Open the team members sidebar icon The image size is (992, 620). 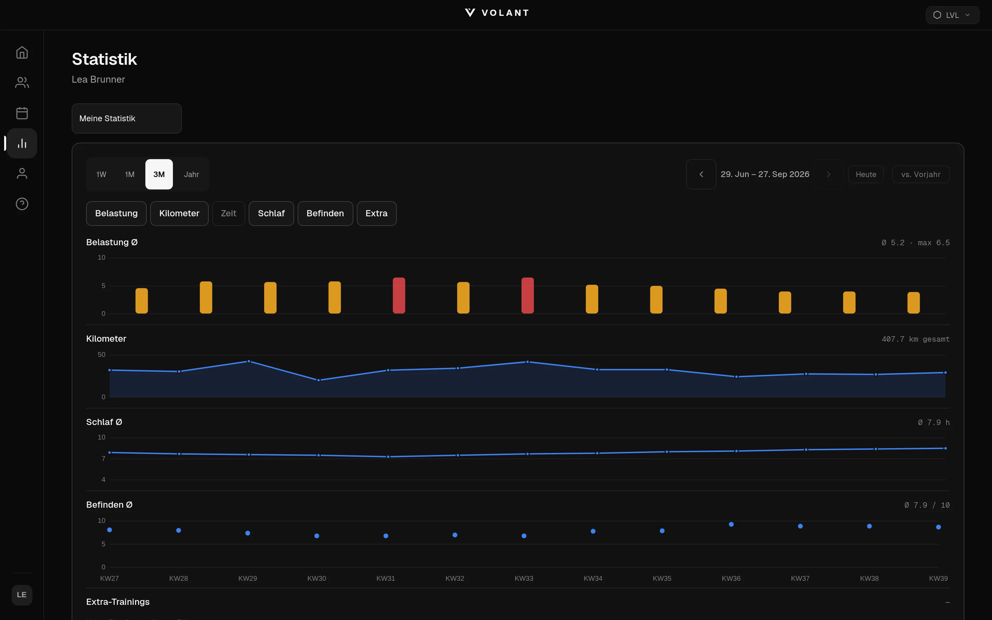point(22,83)
